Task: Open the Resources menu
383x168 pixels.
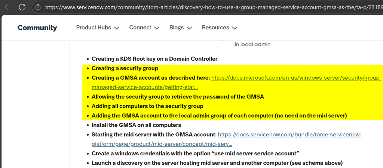Action: 215,28
